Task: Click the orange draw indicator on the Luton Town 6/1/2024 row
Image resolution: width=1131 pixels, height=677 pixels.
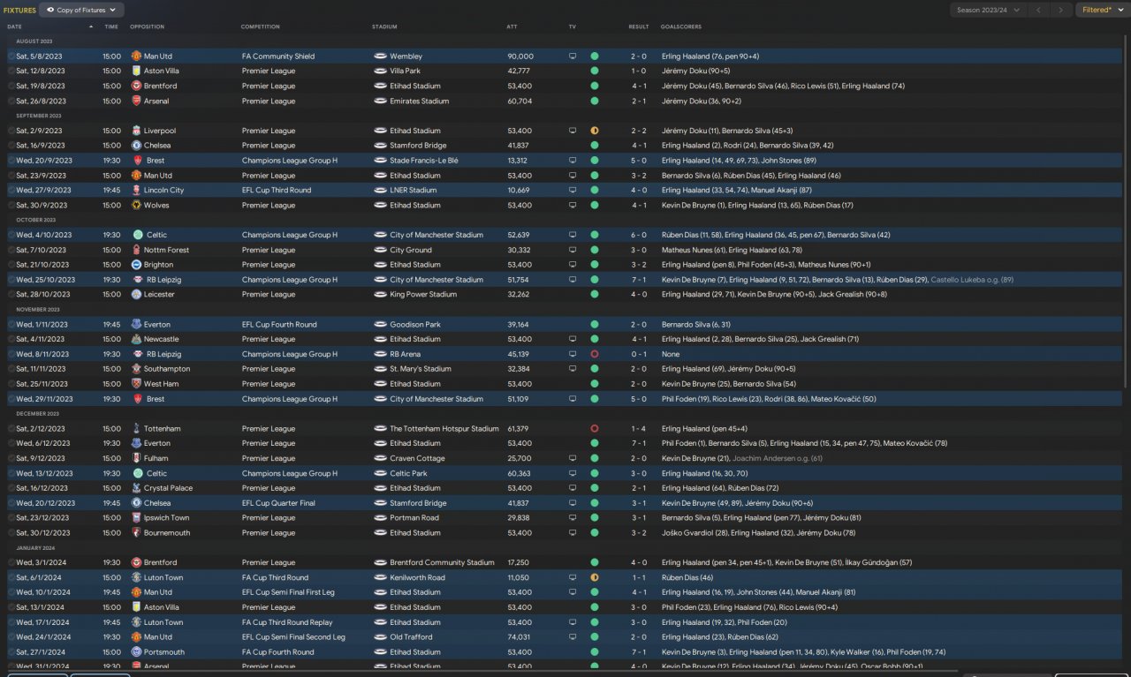Action: point(595,577)
